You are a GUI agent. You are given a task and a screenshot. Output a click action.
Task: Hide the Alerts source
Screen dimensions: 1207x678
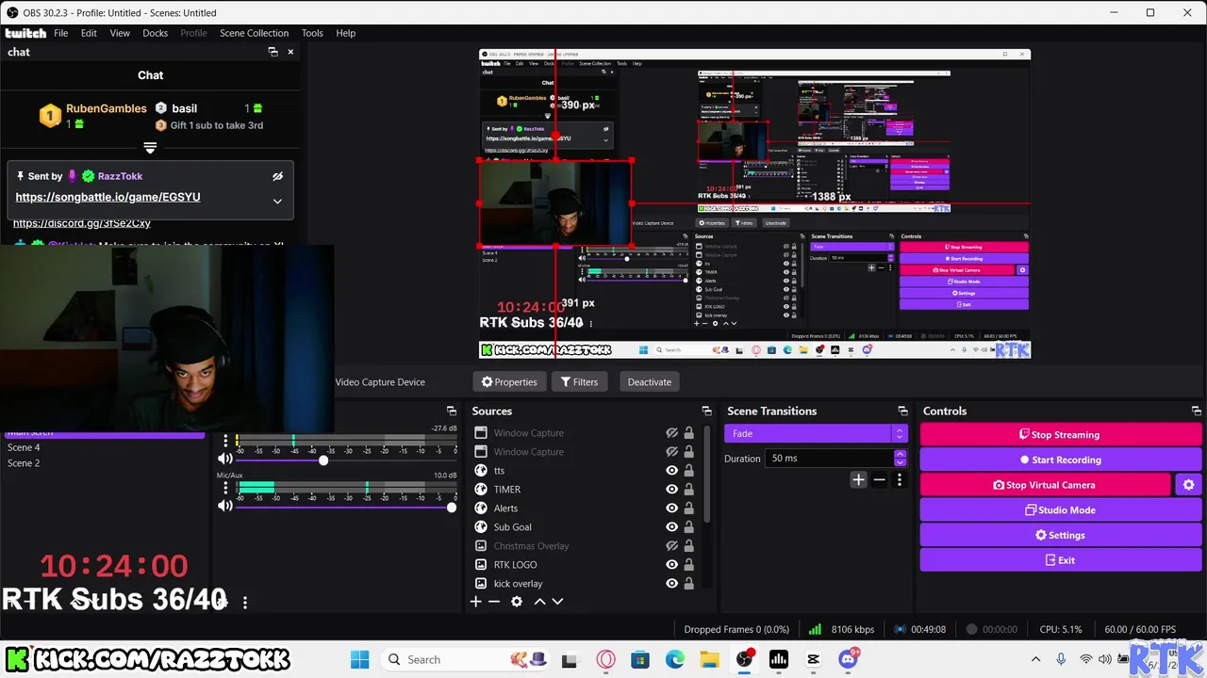click(671, 508)
